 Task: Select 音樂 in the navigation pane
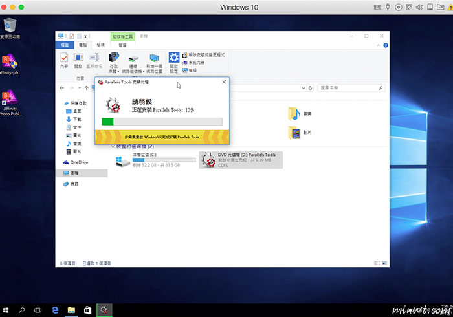pyautogui.click(x=74, y=144)
